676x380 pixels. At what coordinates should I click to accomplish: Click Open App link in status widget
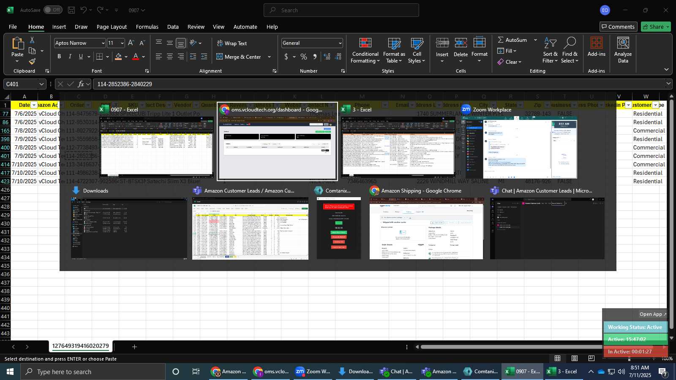tap(653, 314)
